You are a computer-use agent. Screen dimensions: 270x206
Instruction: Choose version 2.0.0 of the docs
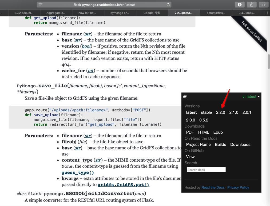point(190,120)
